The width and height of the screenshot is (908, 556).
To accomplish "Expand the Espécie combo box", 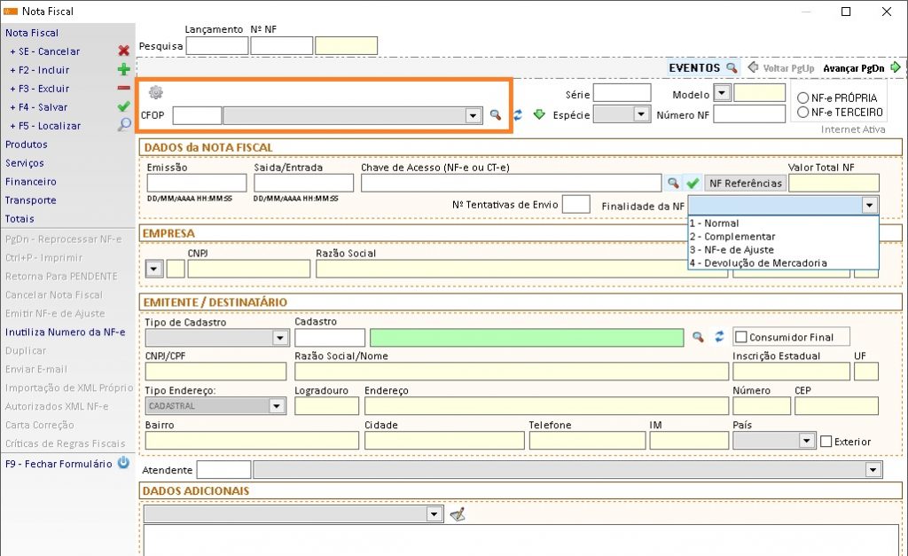I will [x=641, y=114].
